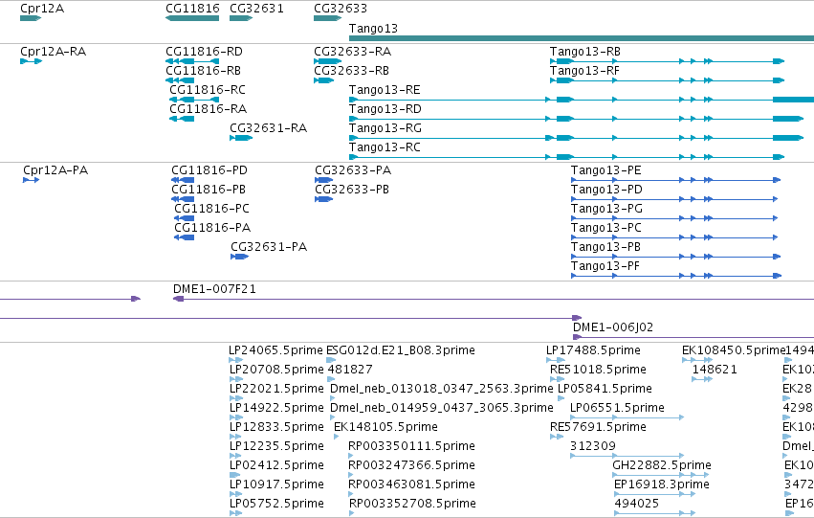
Task: Select protein Tango13-PF
Action: click(605, 266)
